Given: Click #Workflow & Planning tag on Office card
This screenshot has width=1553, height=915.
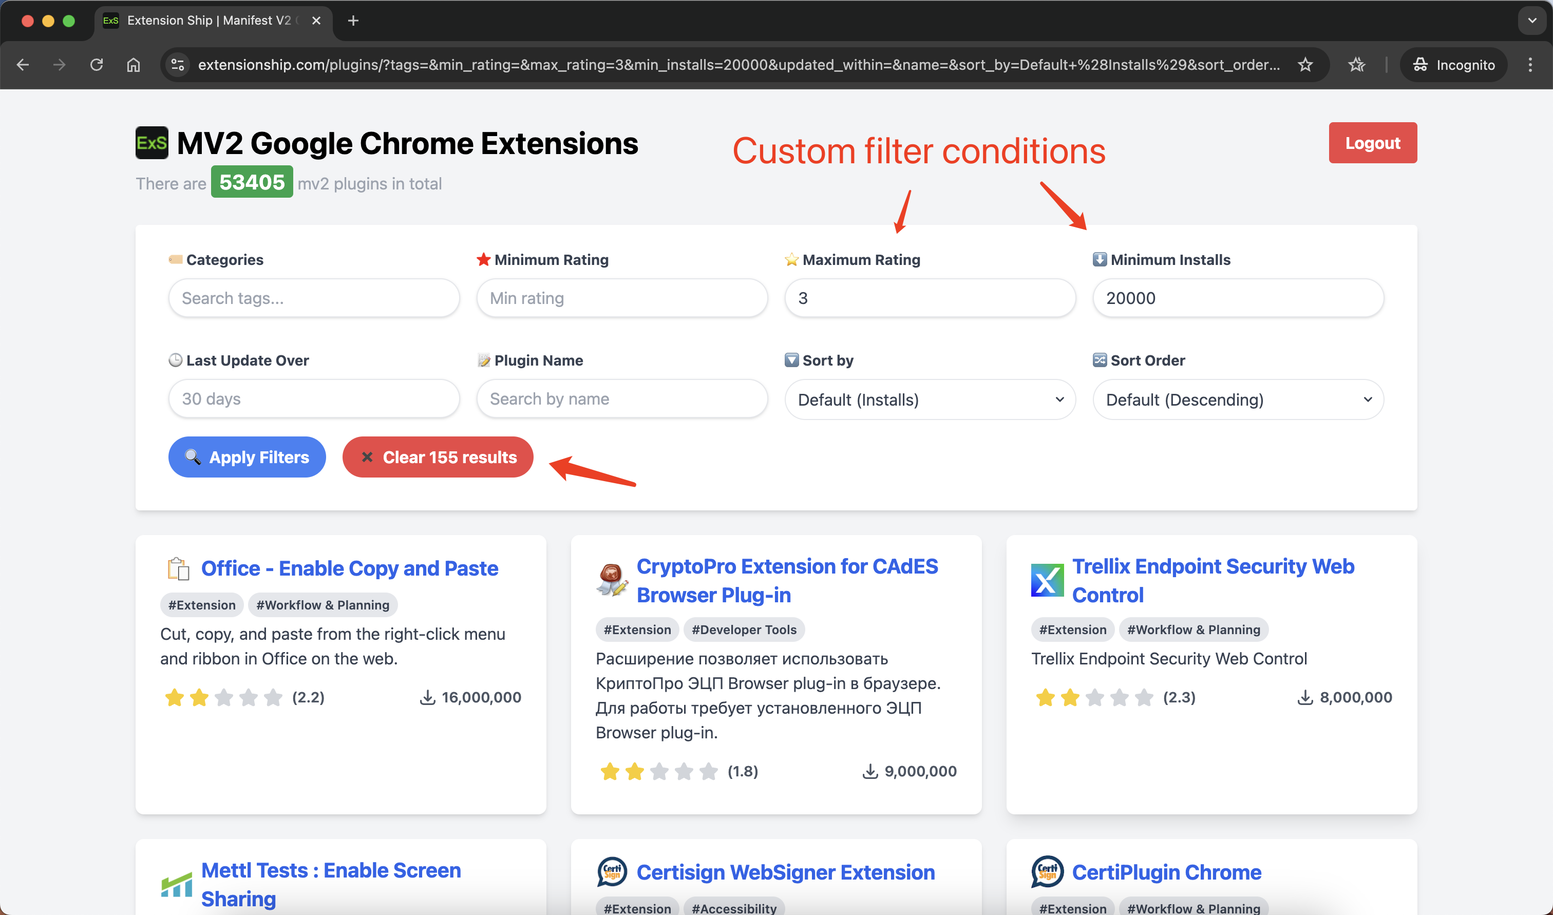Looking at the screenshot, I should click(x=323, y=605).
